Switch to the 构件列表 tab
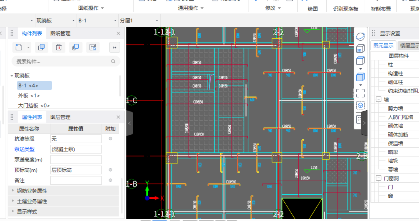Screen dimensions: 419x221 tap(32, 33)
